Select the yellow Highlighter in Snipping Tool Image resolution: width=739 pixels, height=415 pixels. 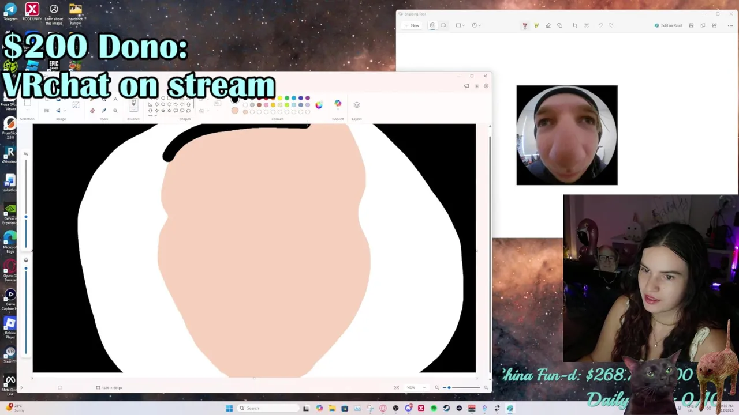pos(536,25)
